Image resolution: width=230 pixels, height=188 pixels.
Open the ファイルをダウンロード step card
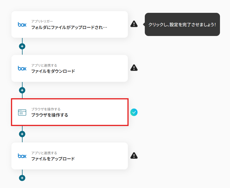pos(70,68)
